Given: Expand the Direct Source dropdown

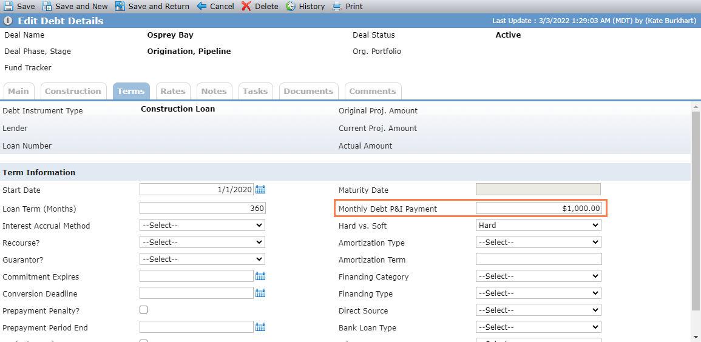Looking at the screenshot, I should click(x=538, y=310).
